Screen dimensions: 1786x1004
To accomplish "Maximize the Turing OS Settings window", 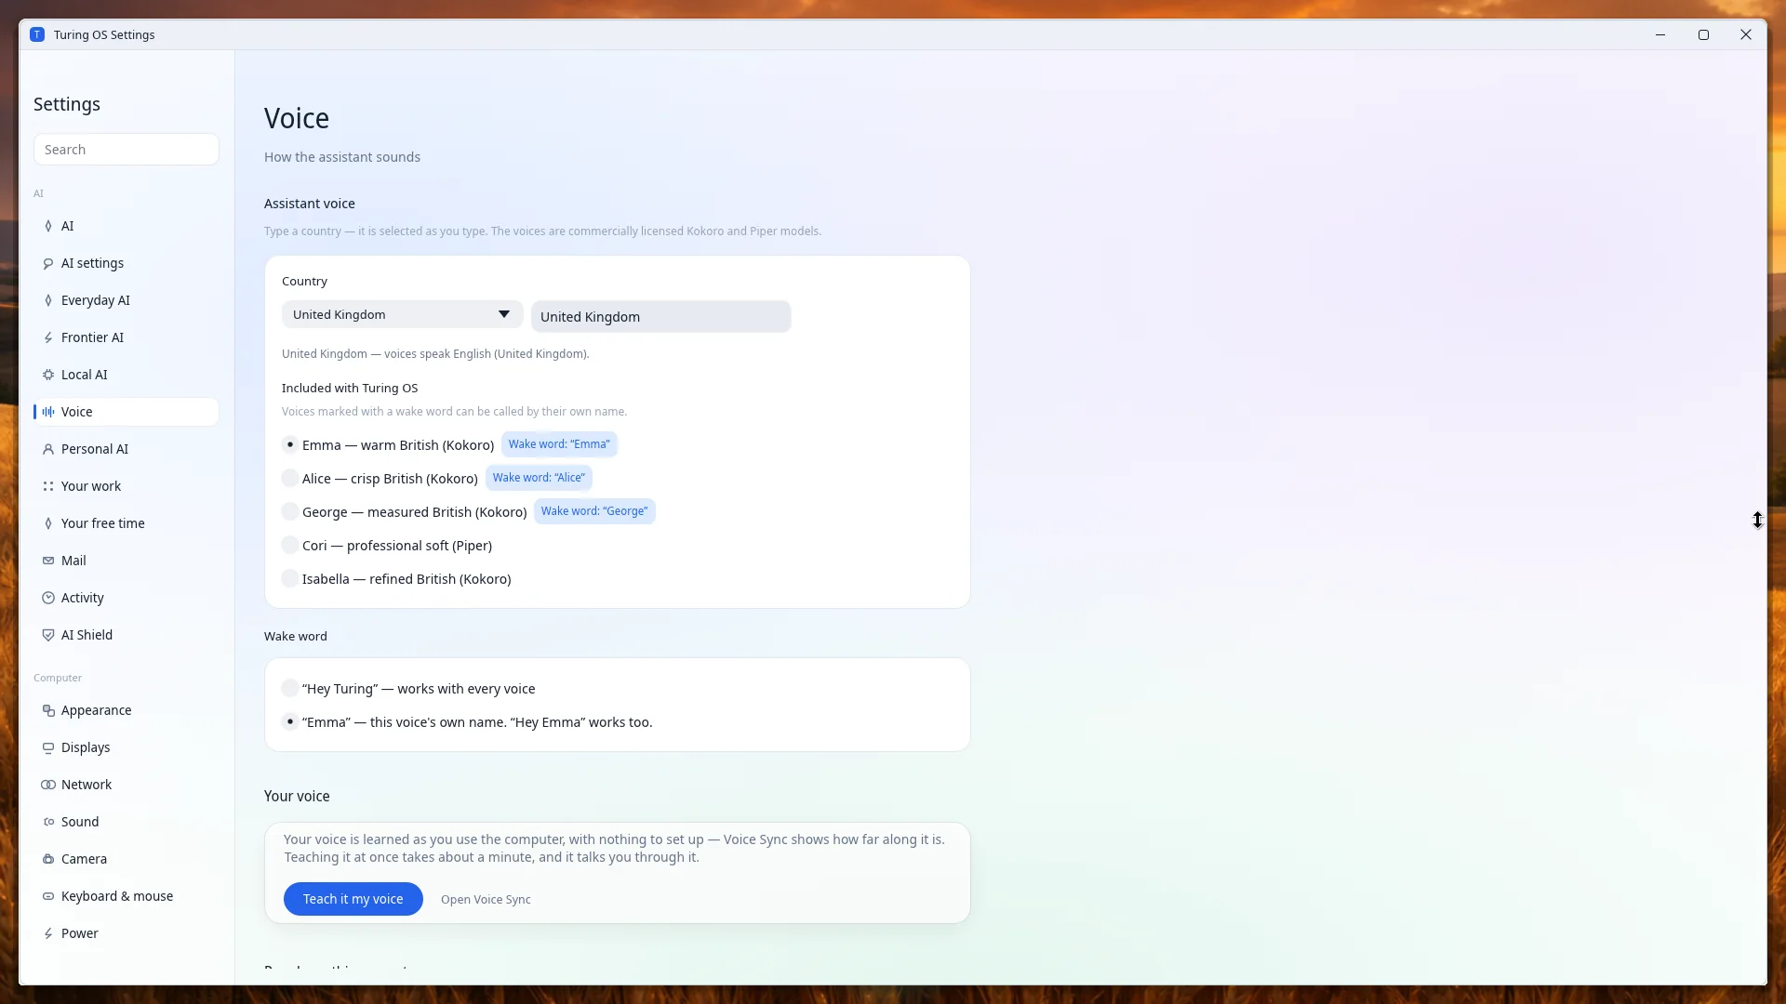I will pos(1703,34).
